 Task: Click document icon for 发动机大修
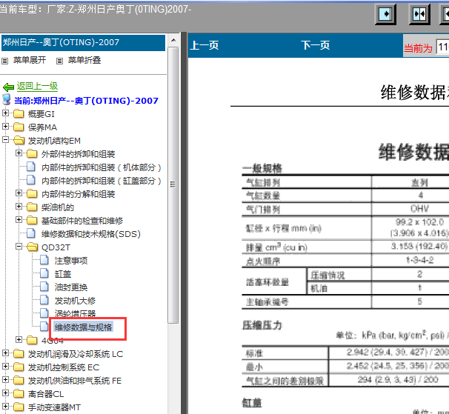pyautogui.click(x=44, y=300)
